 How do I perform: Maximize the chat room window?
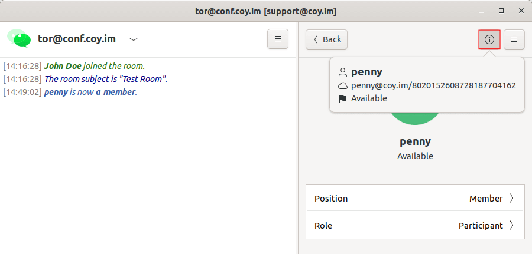point(501,11)
